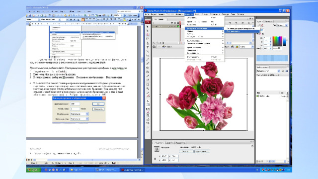Select the Pencil tool in Flash
Screen dimensions: 318x179
click(148, 60)
